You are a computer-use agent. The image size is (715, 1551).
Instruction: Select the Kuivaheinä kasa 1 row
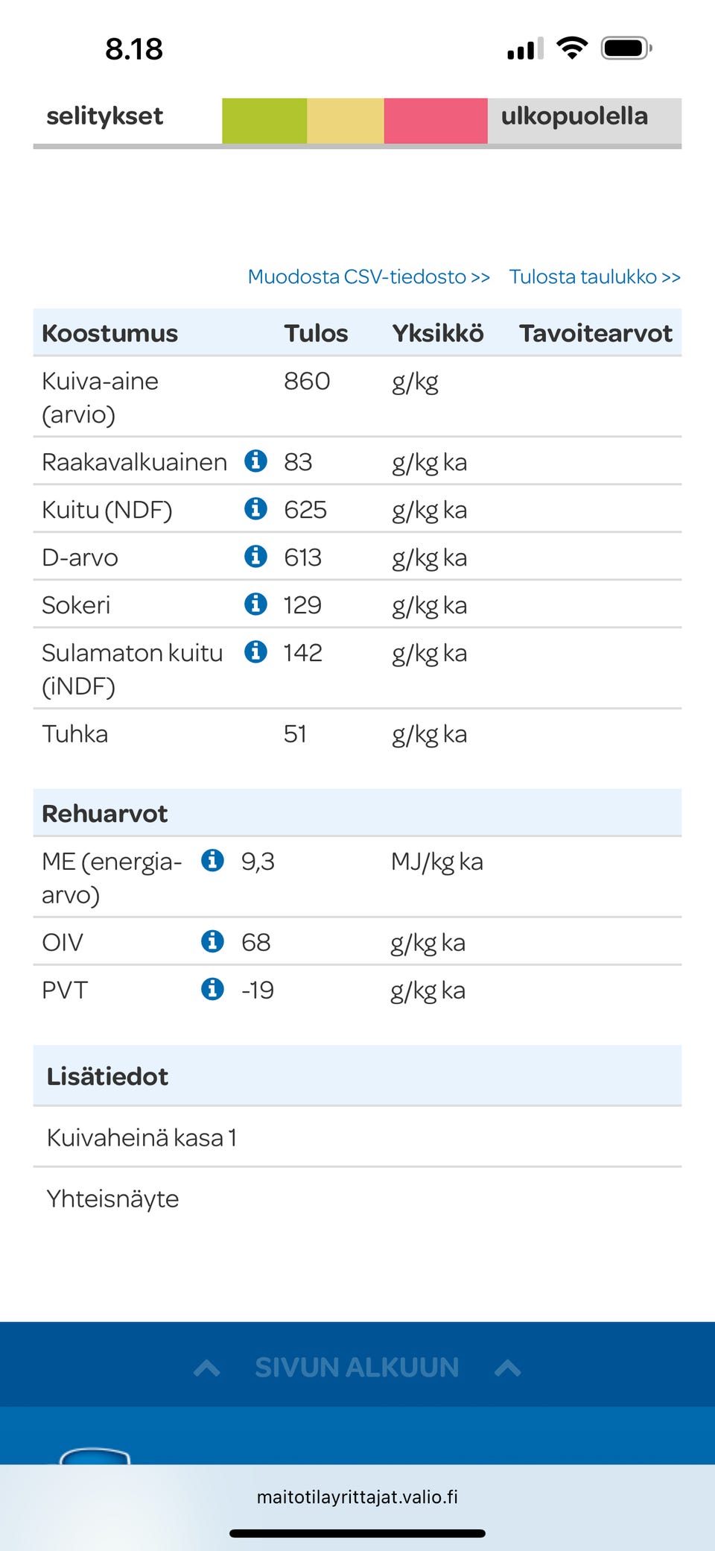[142, 1137]
